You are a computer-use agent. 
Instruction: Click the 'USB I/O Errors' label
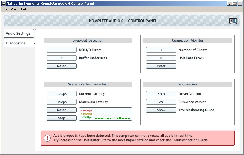coord(90,50)
